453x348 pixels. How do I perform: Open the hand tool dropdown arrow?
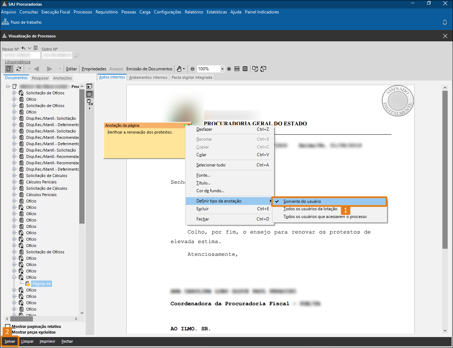pos(184,69)
